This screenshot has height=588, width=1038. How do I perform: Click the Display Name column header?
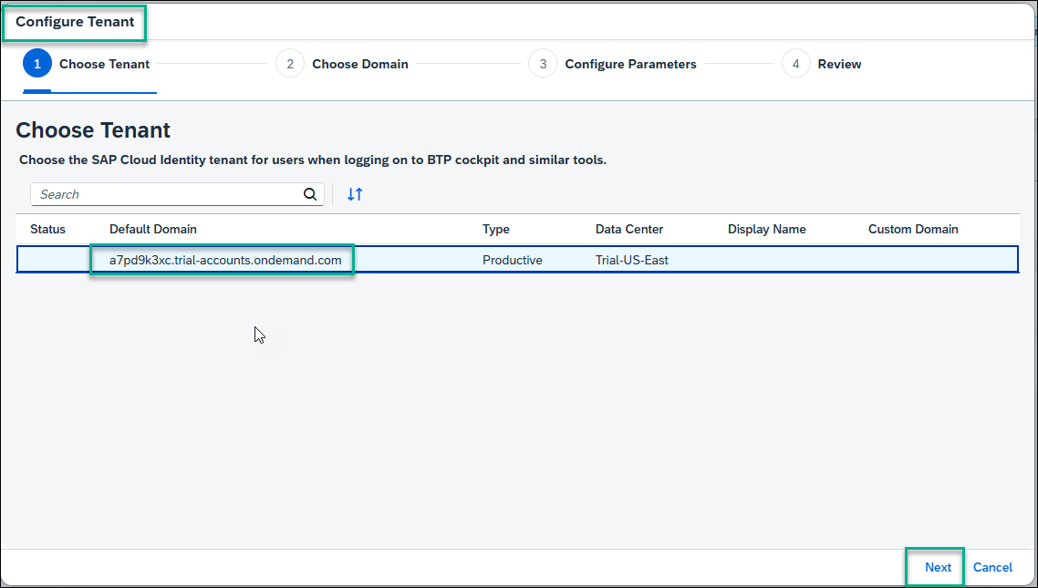[x=766, y=230]
